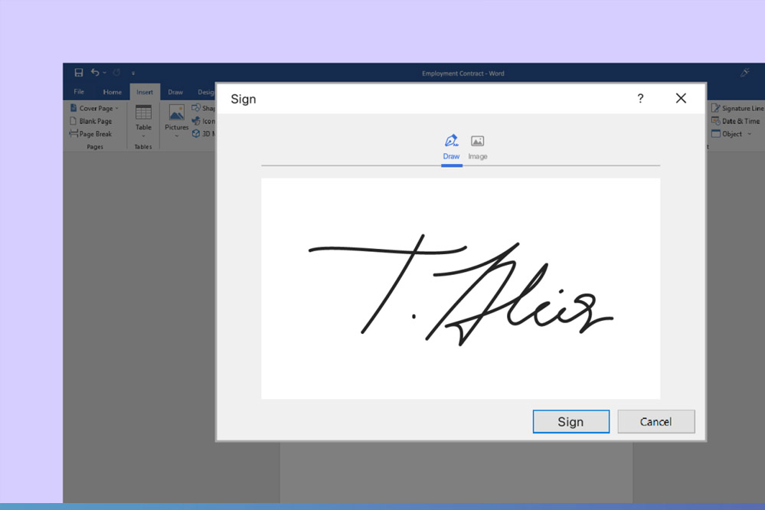Switch to the Home ribbon tab
Image resolution: width=765 pixels, height=510 pixels.
113,92
